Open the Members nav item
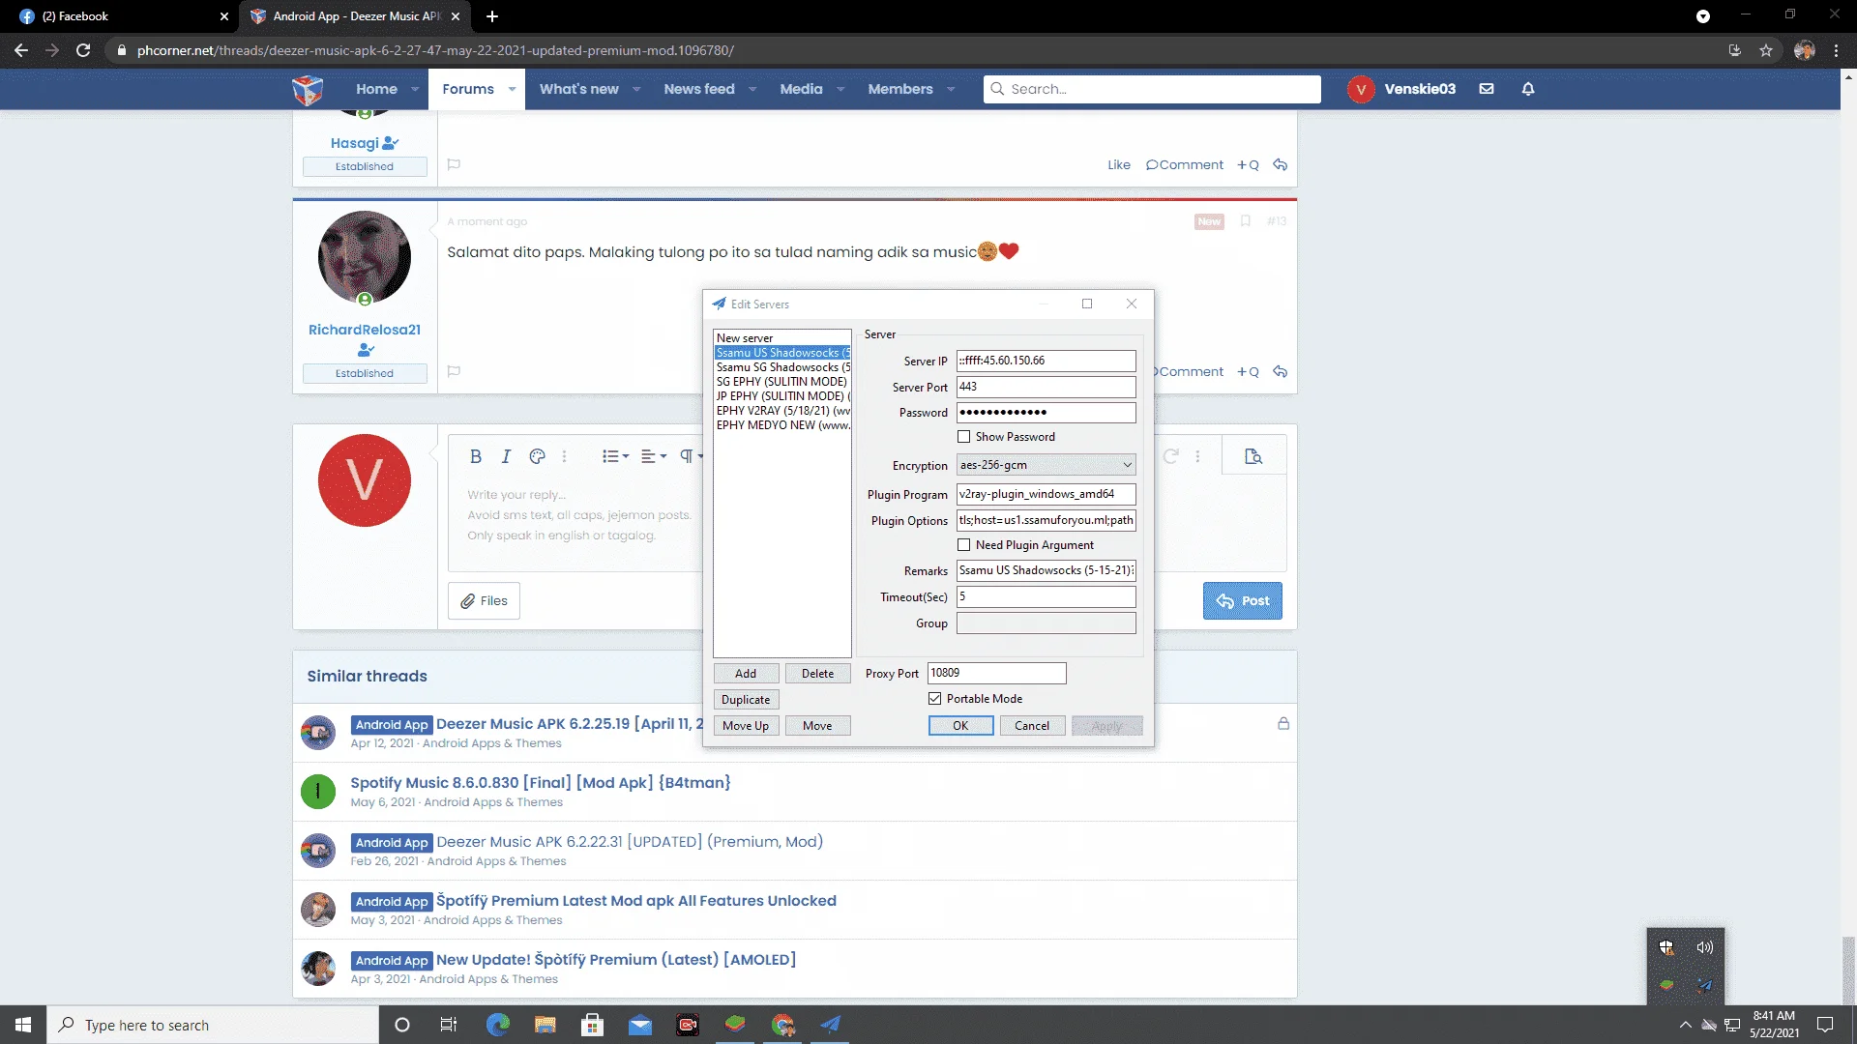The image size is (1857, 1044). 900,89
